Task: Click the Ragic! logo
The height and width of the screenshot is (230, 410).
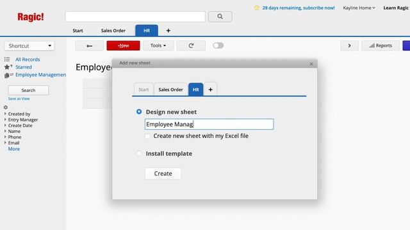Action: (31, 17)
